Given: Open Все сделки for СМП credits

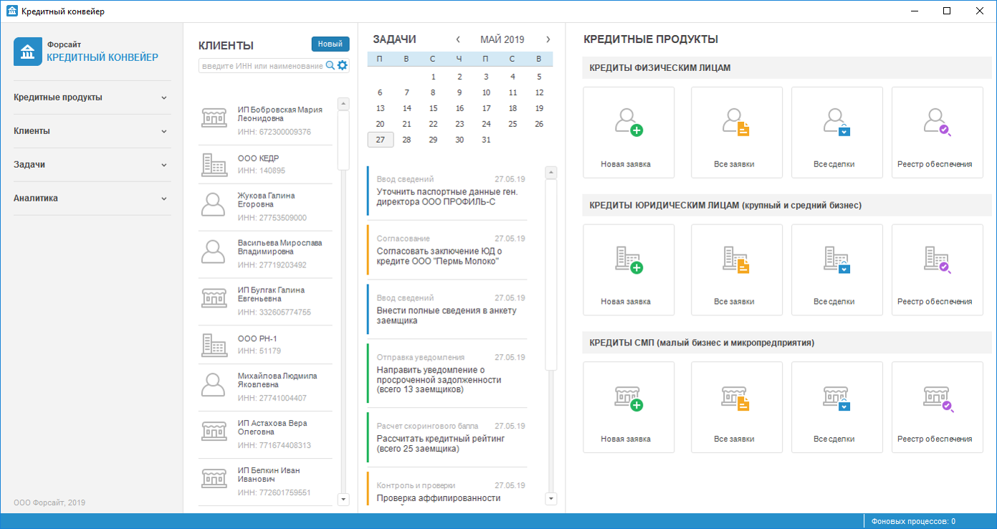Looking at the screenshot, I should [x=836, y=407].
